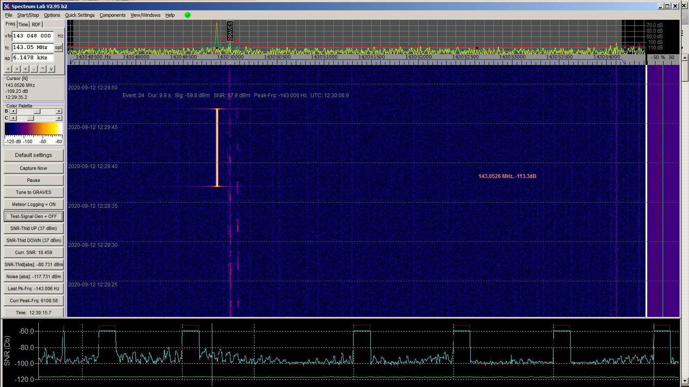Click the 2020-09-12 12:29:50 time label

tap(93, 88)
